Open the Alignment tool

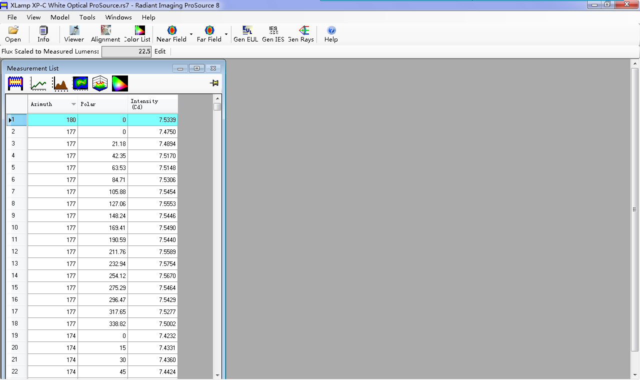click(x=105, y=34)
